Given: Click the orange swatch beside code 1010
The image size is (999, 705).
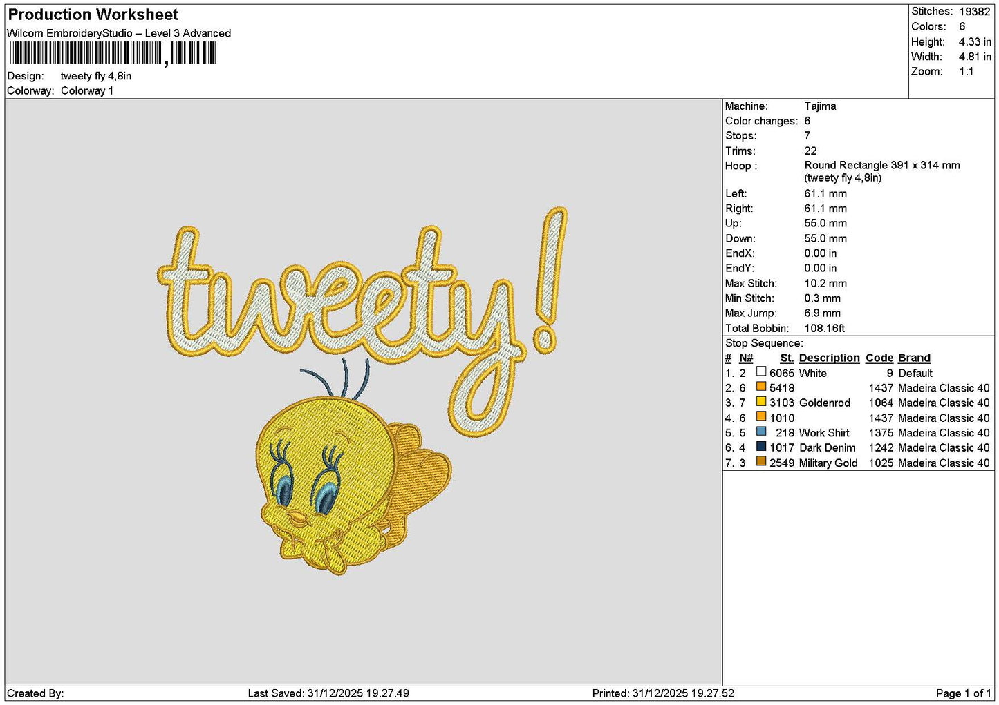Looking at the screenshot, I should point(761,417).
